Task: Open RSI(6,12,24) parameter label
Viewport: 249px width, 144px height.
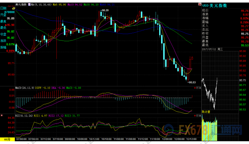Action: click(x=24, y=116)
